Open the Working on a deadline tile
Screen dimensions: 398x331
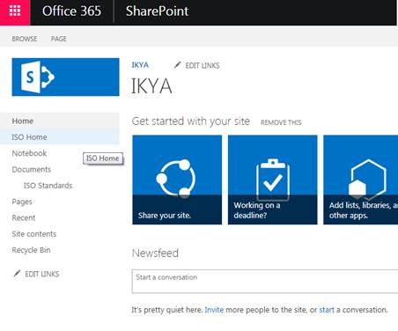[273, 180]
